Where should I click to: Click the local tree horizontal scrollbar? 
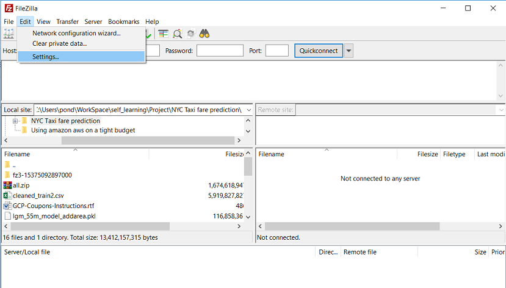point(148,140)
